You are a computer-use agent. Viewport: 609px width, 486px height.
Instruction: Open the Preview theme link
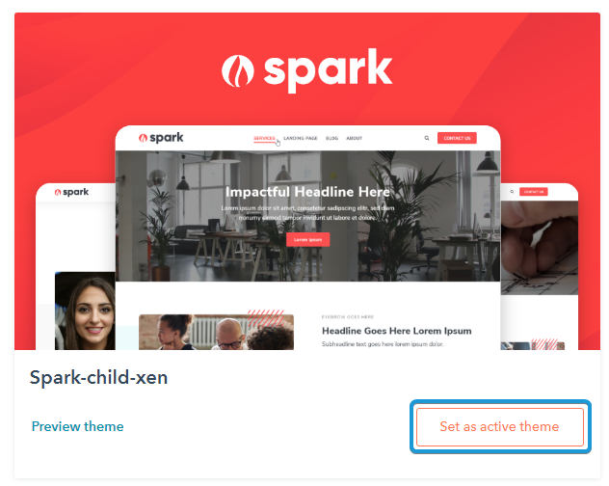pyautogui.click(x=78, y=426)
